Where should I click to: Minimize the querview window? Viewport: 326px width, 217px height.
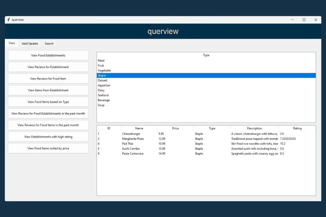(x=292, y=20)
